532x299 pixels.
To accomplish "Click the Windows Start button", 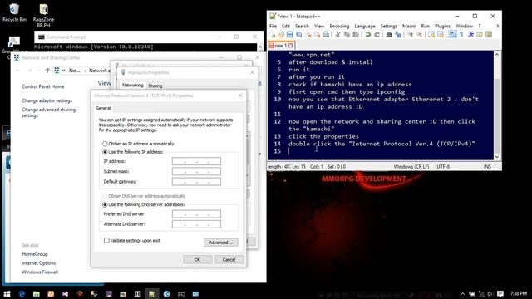I will click(x=7, y=294).
